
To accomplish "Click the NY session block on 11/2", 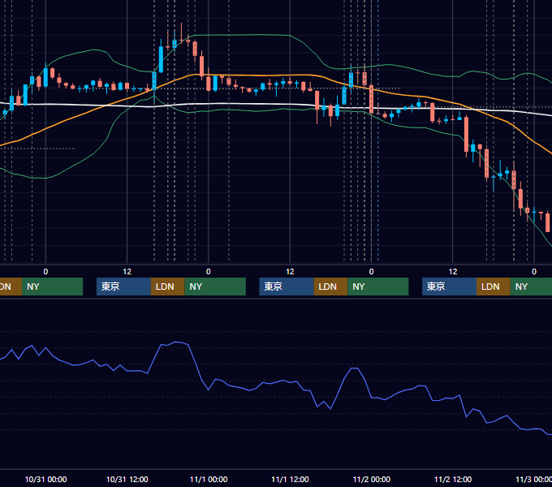I will pyautogui.click(x=531, y=287).
